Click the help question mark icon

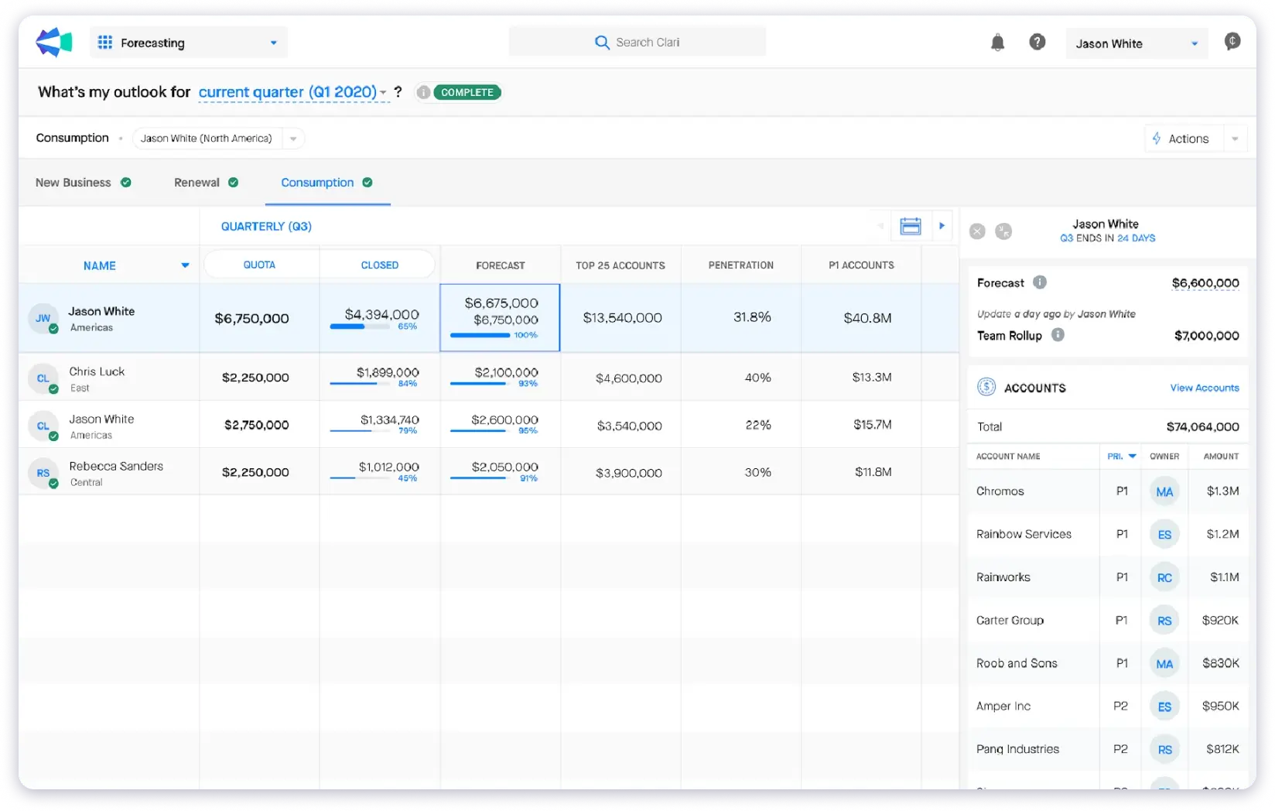pyautogui.click(x=1037, y=43)
